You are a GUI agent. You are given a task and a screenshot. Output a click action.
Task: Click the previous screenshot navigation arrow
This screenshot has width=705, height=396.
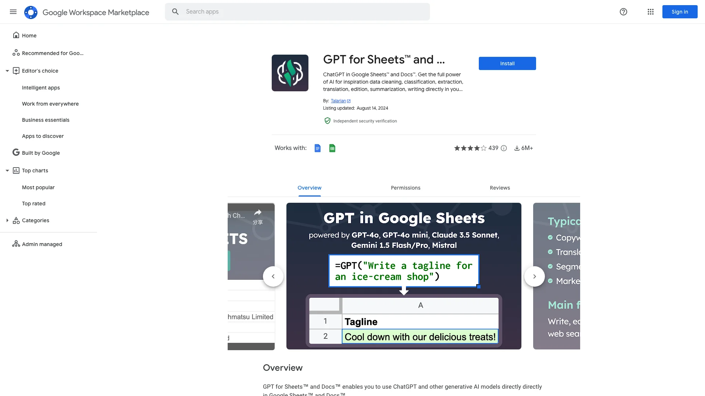click(x=273, y=276)
